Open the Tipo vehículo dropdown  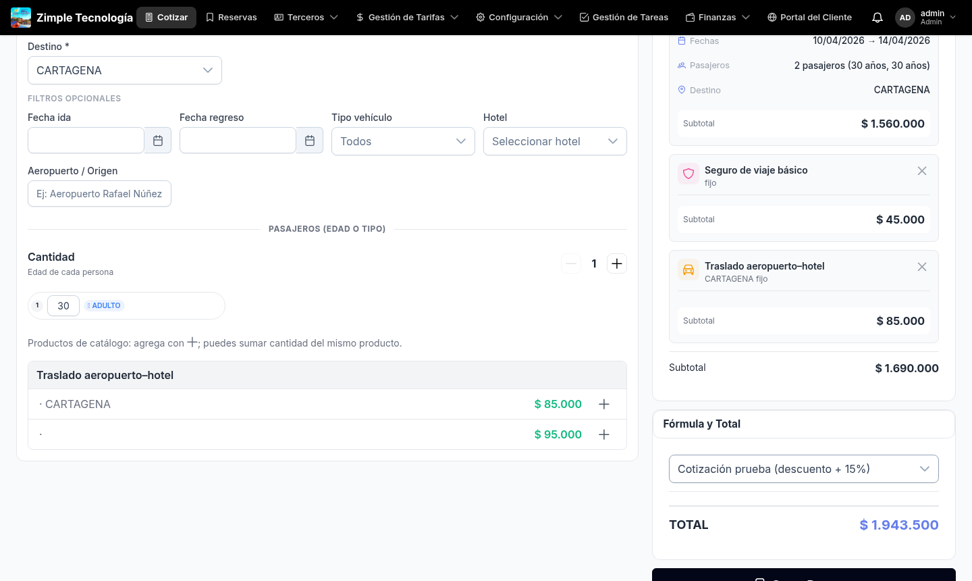(x=403, y=141)
